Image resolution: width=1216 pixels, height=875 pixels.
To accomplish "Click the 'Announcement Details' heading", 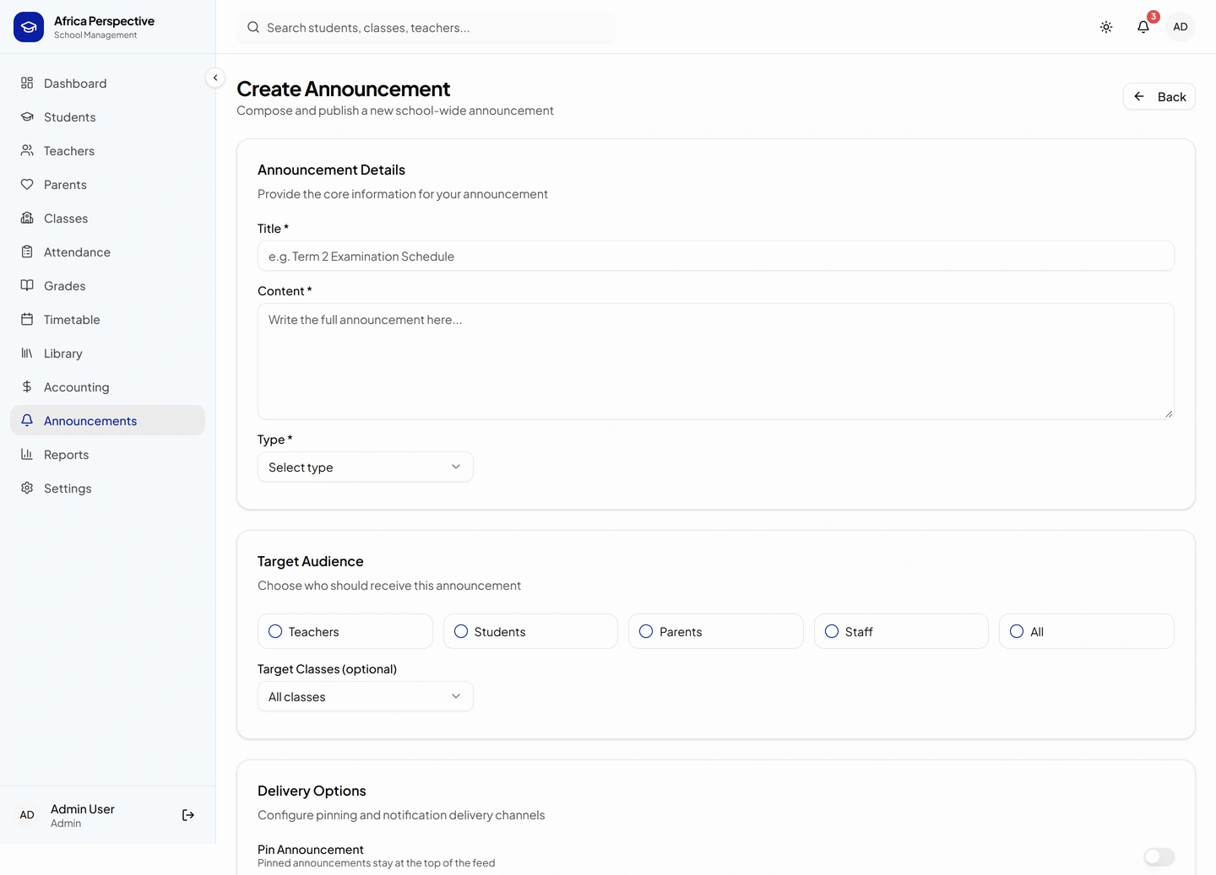I will pos(331,170).
